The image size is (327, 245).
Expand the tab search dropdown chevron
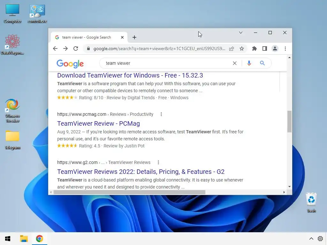241,33
